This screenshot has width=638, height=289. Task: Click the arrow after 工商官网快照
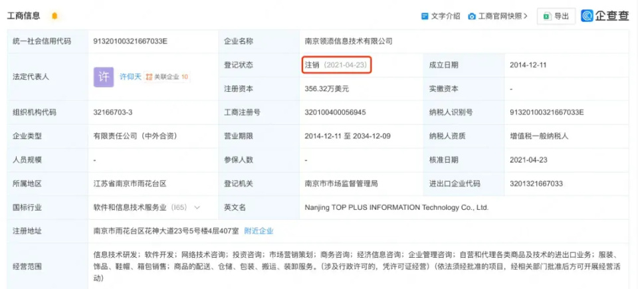coord(526,17)
